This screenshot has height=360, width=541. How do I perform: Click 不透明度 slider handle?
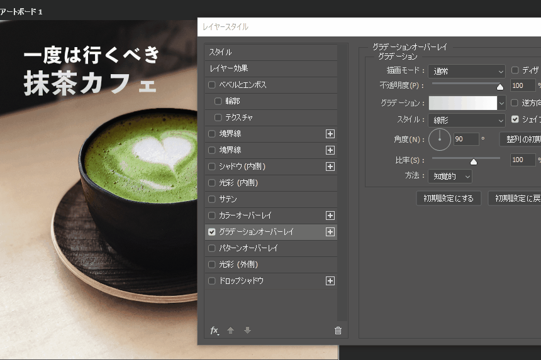point(500,87)
